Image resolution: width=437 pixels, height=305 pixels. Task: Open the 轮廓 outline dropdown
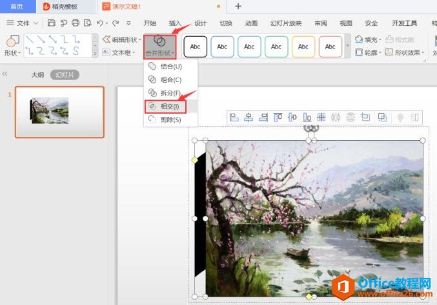(x=368, y=52)
